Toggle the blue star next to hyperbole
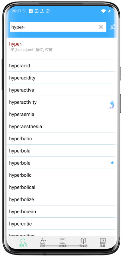The width and height of the screenshot is (122, 257). point(112,163)
